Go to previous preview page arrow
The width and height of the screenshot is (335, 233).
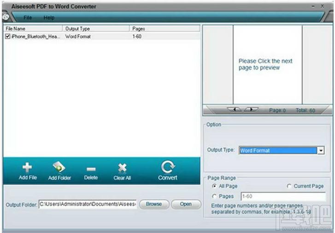tap(235, 110)
